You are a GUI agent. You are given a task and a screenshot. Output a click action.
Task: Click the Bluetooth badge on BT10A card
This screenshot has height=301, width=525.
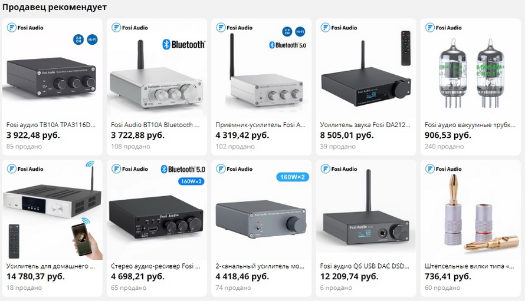point(184,45)
